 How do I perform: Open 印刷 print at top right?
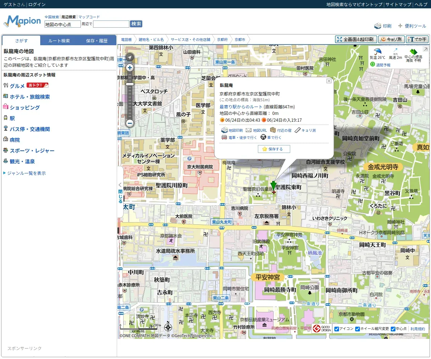coord(383,26)
